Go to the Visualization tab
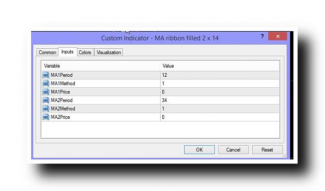Viewport: 325px width, 191px height. pos(109,52)
